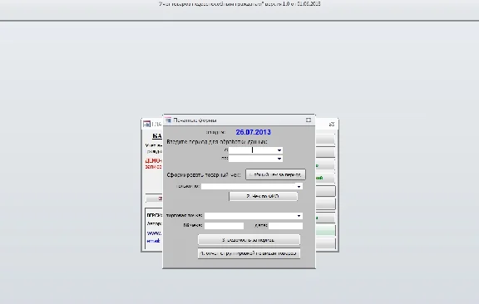479x304 pixels.
Task: Select the дата input field
Action: click(x=285, y=226)
